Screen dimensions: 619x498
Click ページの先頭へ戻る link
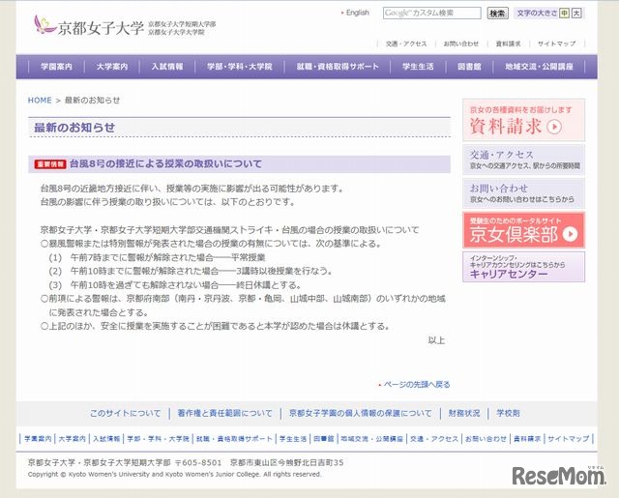417,384
